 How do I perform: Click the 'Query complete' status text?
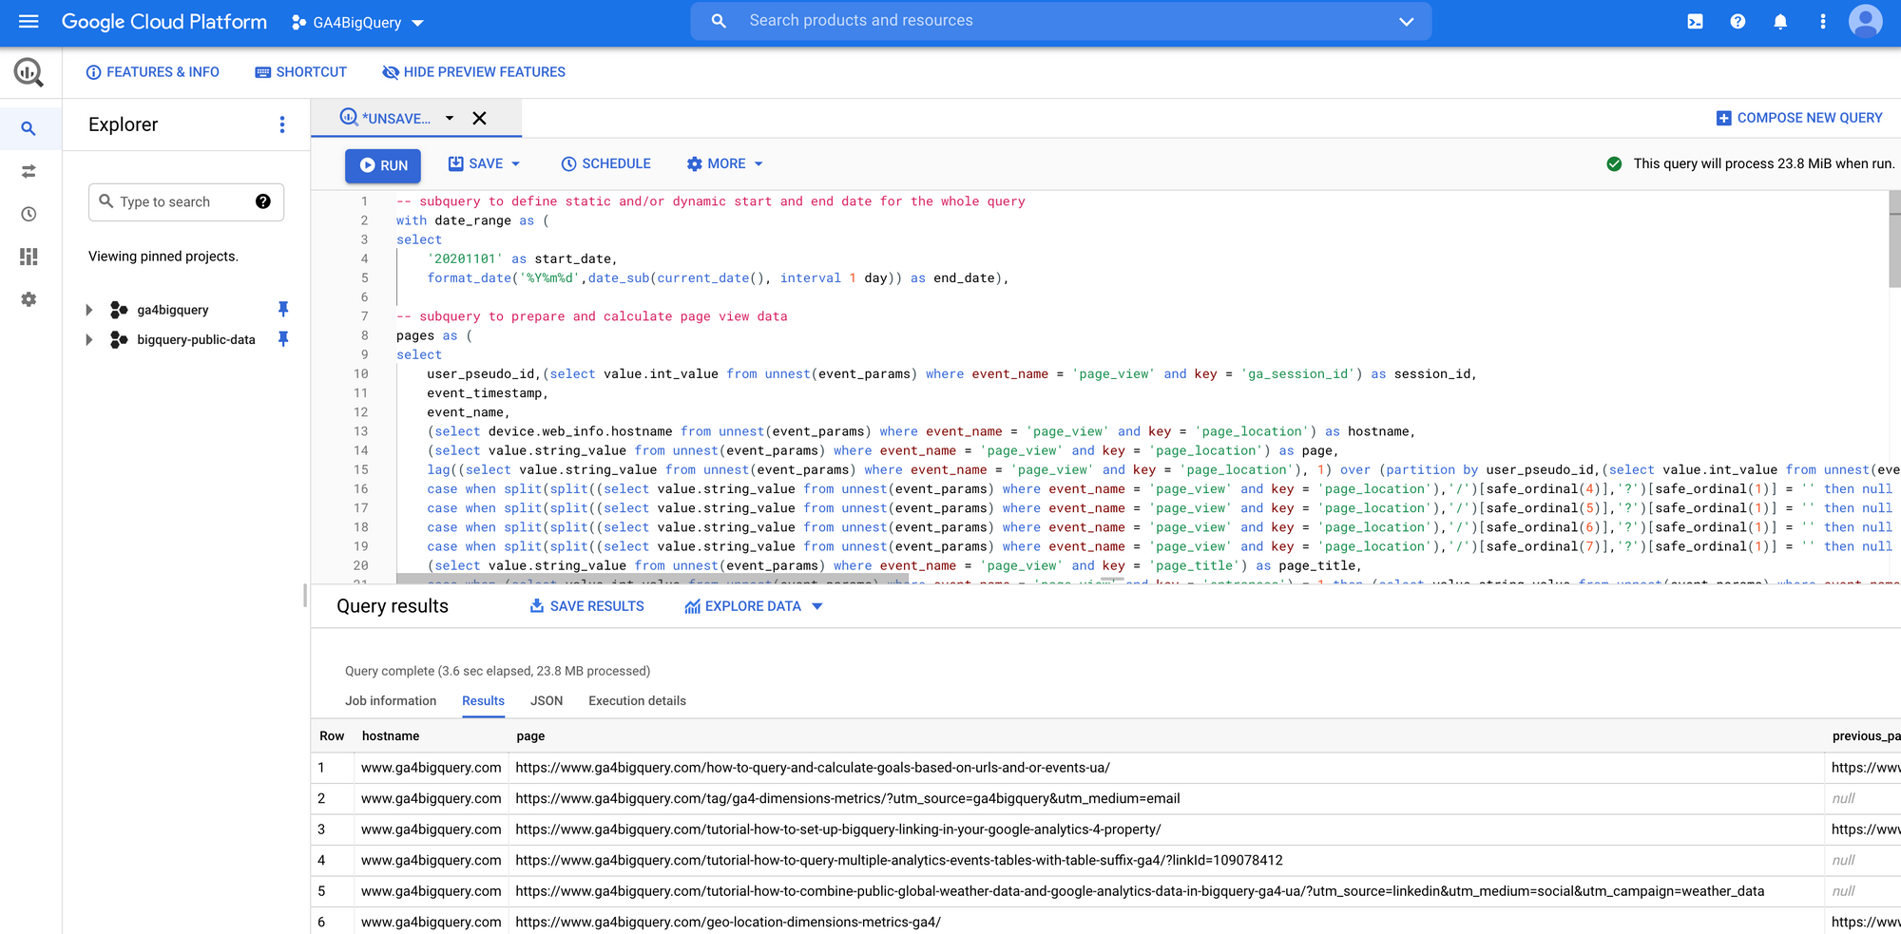[497, 671]
